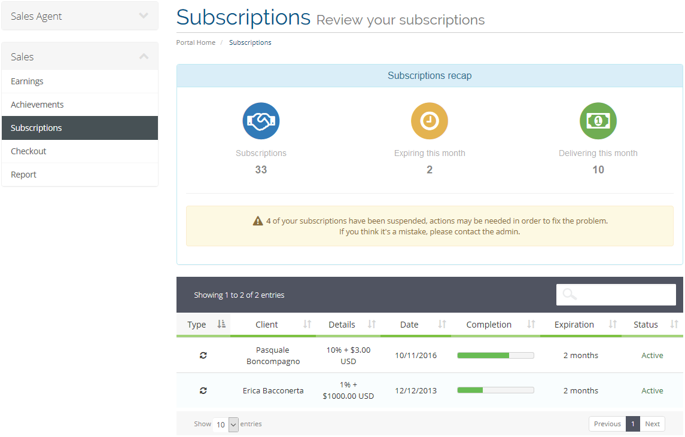This screenshot has width=685, height=437.
Task: Click the orange clock Expiring this month icon
Action: [430, 121]
